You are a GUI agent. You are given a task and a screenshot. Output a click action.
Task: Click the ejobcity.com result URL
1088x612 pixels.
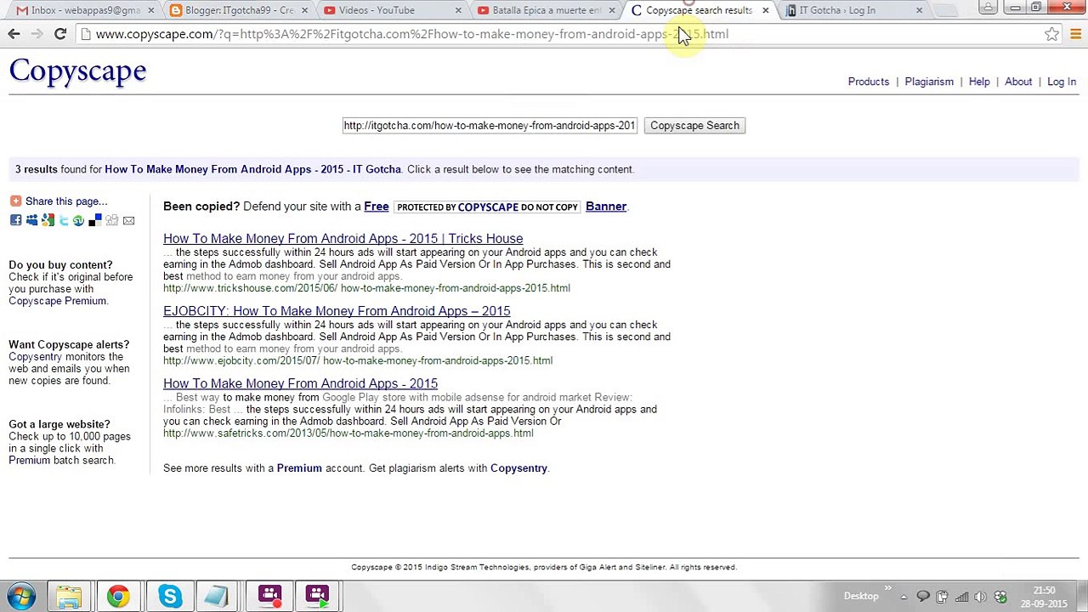click(x=358, y=360)
